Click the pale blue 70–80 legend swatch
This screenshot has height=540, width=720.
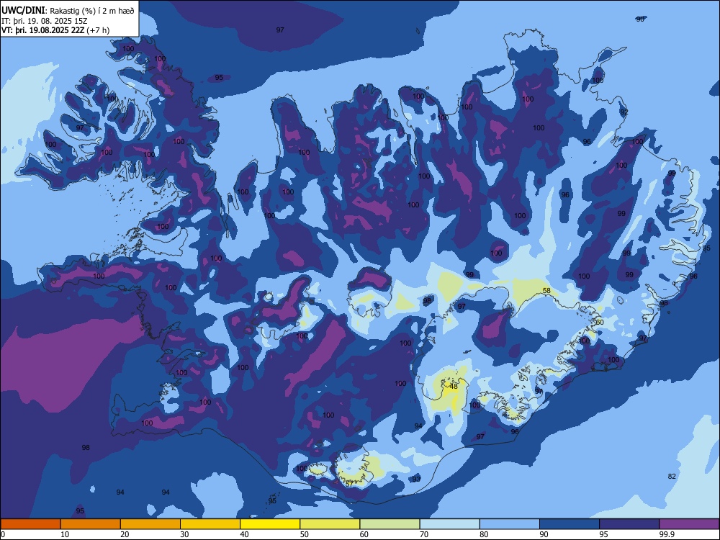449,524
